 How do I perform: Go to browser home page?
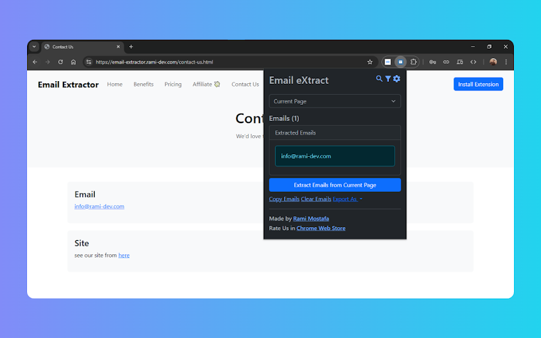pos(73,62)
